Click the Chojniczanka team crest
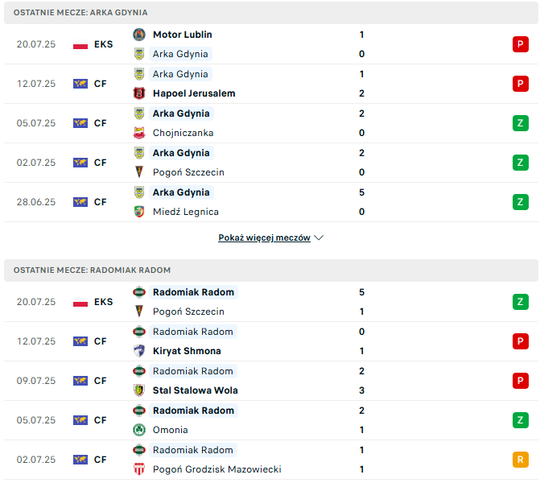Viewport: 540px width, 483px height. [x=139, y=133]
